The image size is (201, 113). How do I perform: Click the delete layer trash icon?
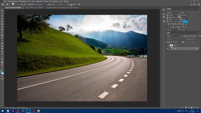tap(198, 107)
